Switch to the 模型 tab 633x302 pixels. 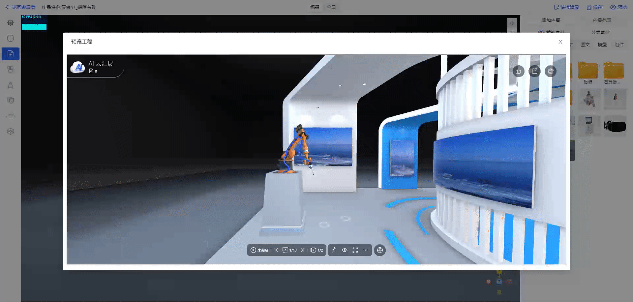tap(602, 45)
